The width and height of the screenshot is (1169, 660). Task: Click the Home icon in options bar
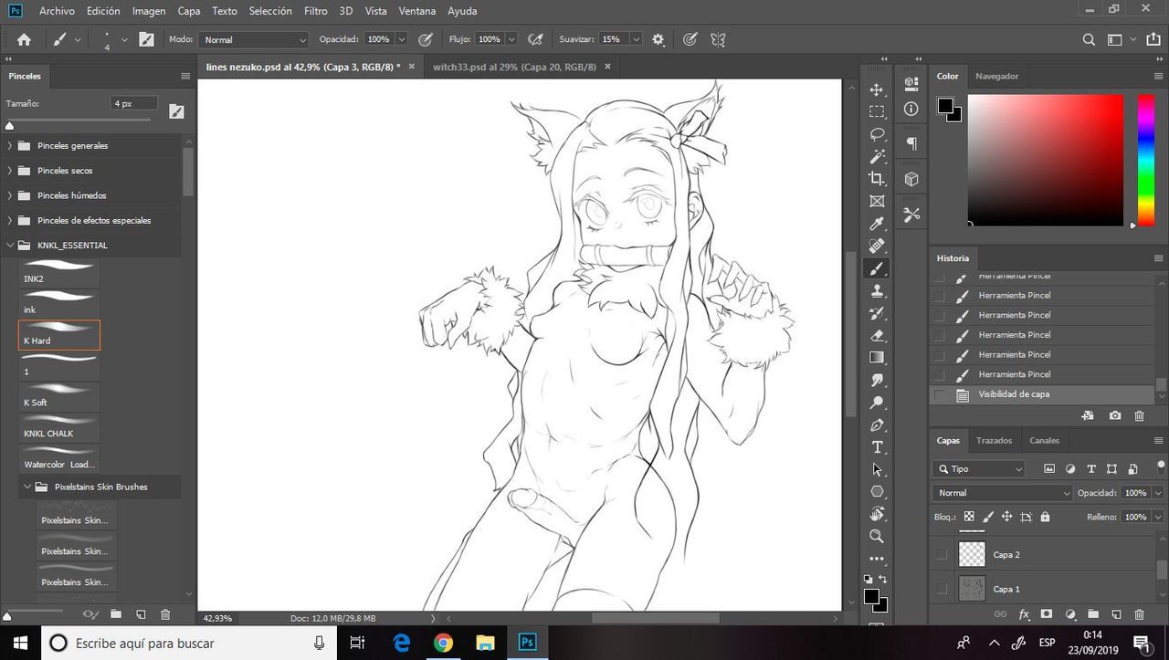tap(24, 39)
